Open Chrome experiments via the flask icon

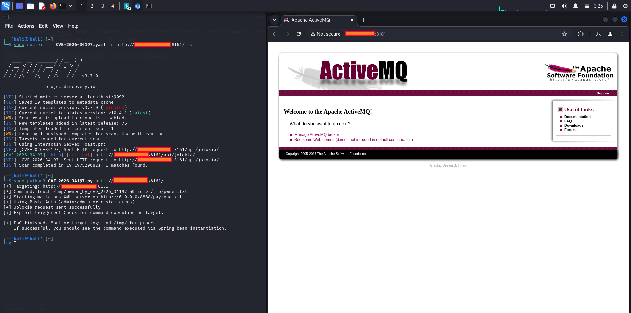coord(598,34)
